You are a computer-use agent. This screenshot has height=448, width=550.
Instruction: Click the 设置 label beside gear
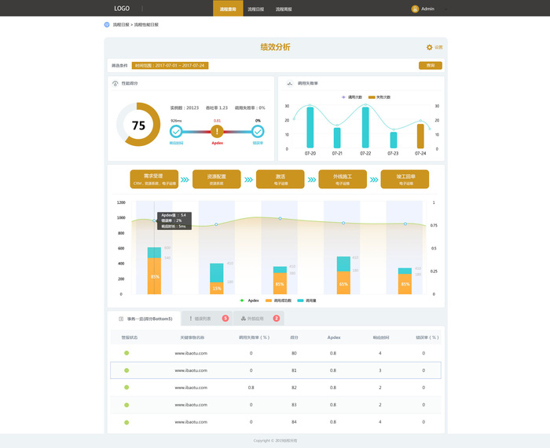[x=438, y=47]
